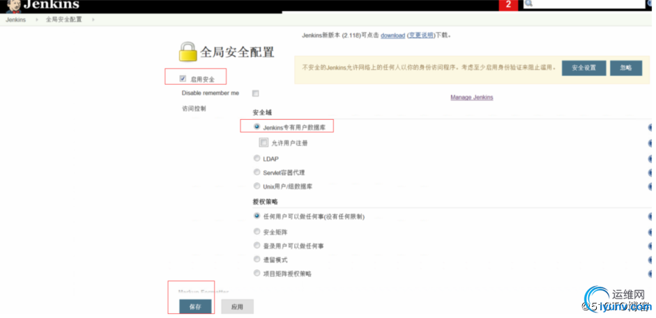Go to Jenkins breadcrumb link

pos(16,19)
